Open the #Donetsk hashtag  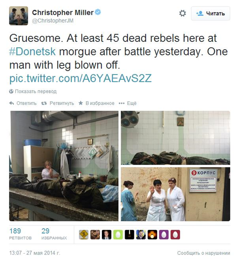point(32,51)
